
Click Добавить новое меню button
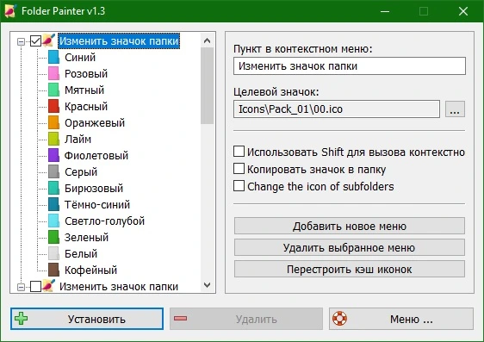tap(349, 226)
